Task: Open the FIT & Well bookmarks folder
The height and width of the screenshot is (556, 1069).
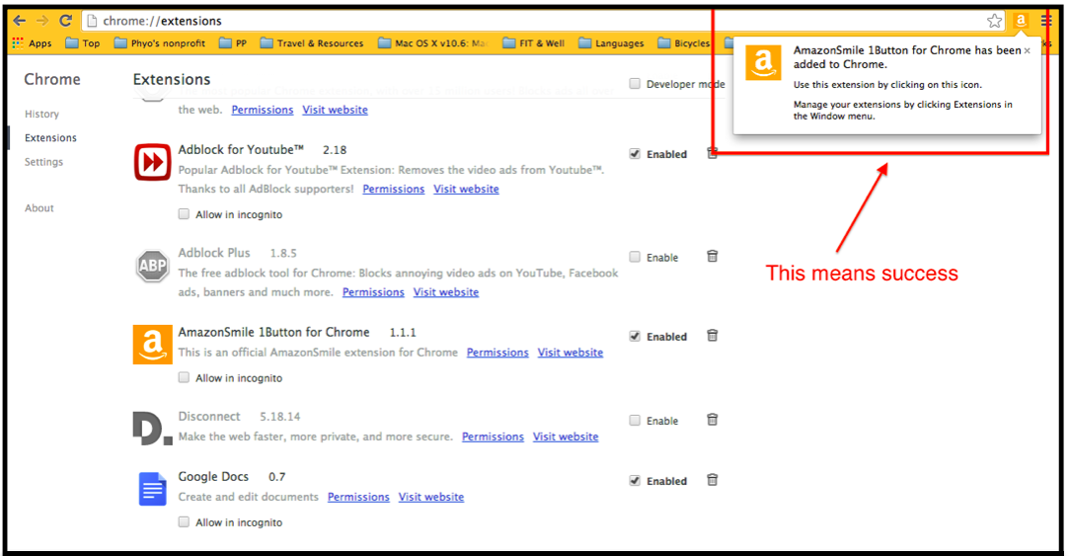Action: click(534, 43)
